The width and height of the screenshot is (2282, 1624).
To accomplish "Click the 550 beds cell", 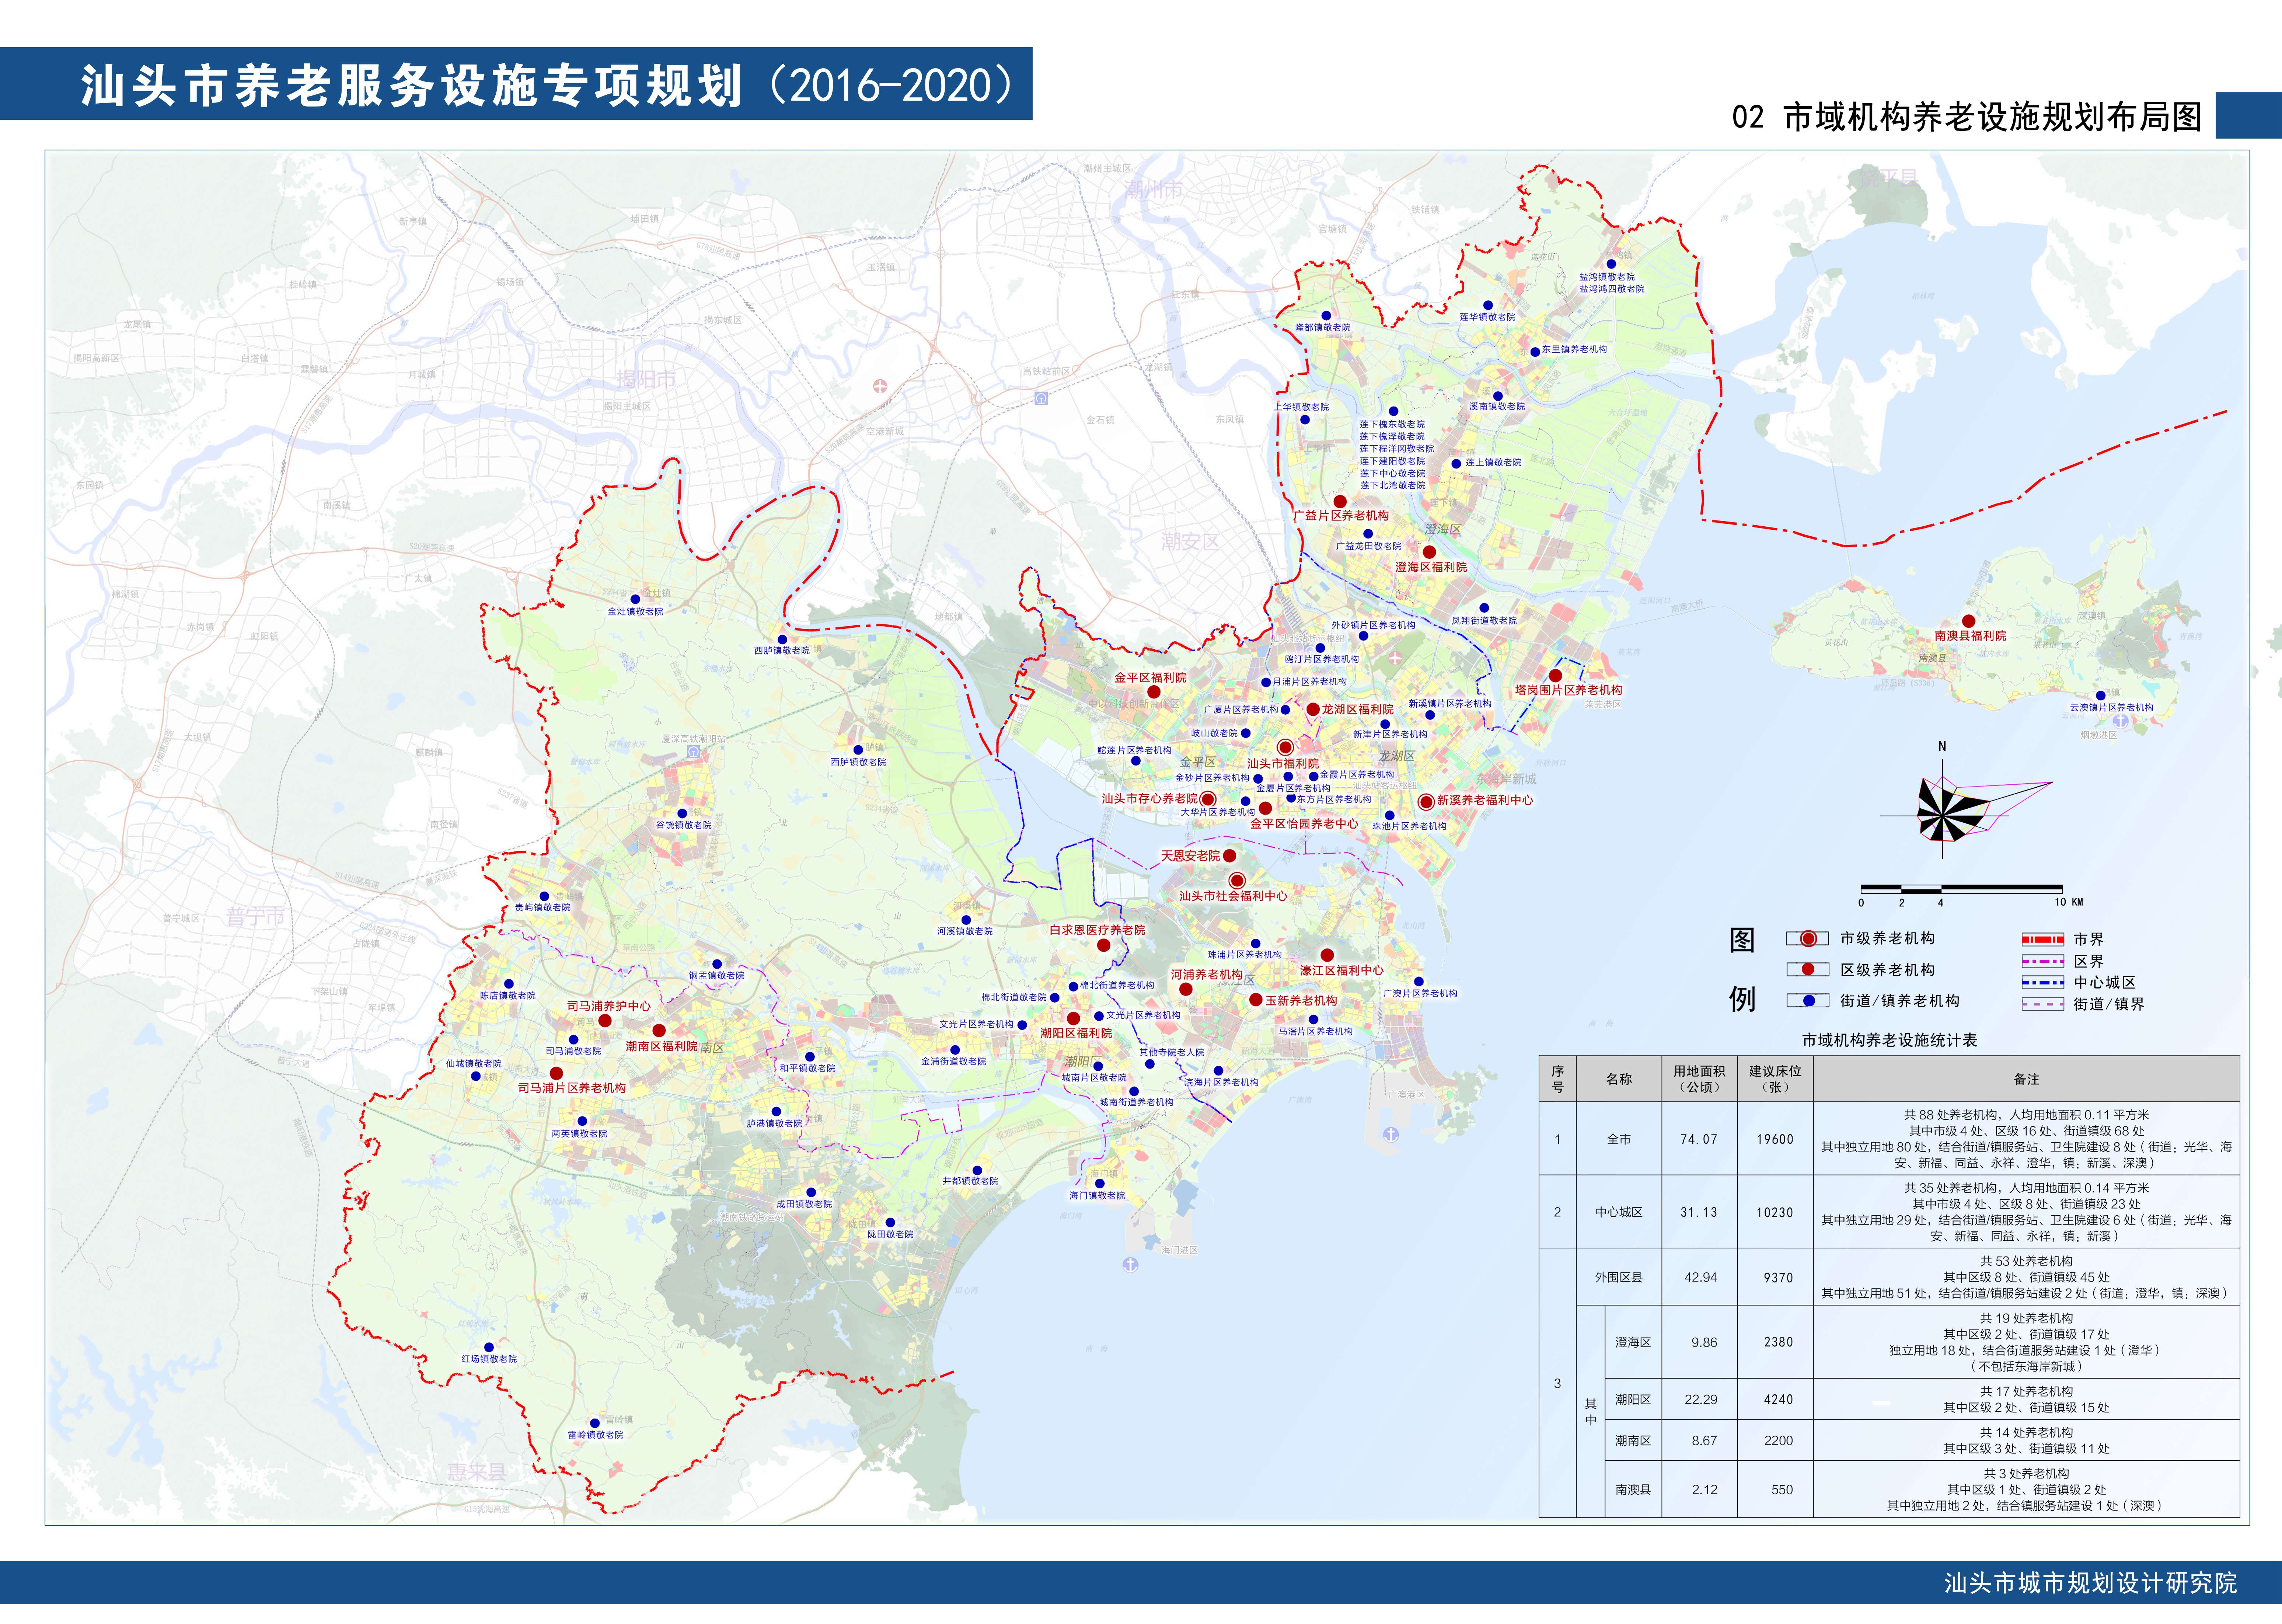I will 1775,1489.
